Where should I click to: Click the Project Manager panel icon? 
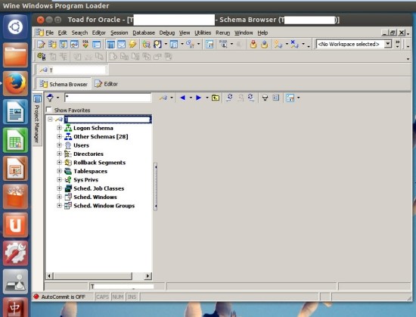pos(37,99)
